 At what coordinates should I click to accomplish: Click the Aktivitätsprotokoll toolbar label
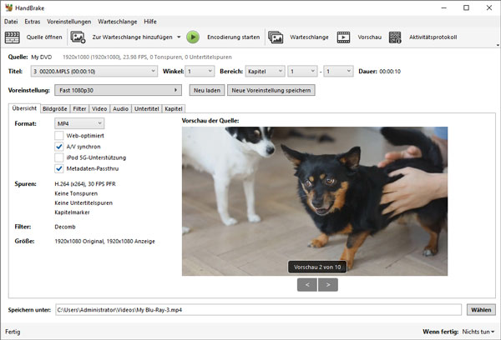tap(433, 37)
